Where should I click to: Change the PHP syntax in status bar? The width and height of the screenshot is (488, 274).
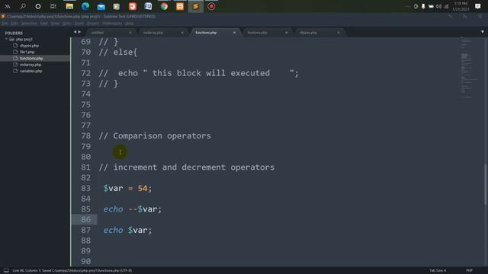(469, 271)
